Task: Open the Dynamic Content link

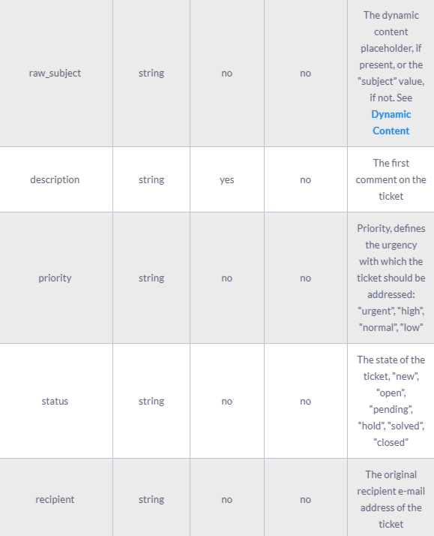Action: click(x=391, y=122)
